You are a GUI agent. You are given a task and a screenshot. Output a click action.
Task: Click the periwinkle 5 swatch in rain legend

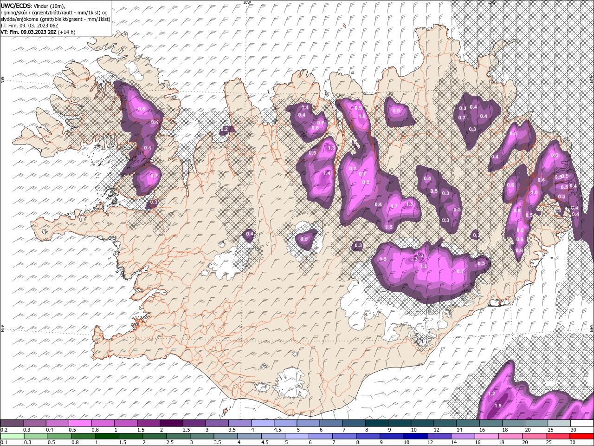[x=297, y=436]
